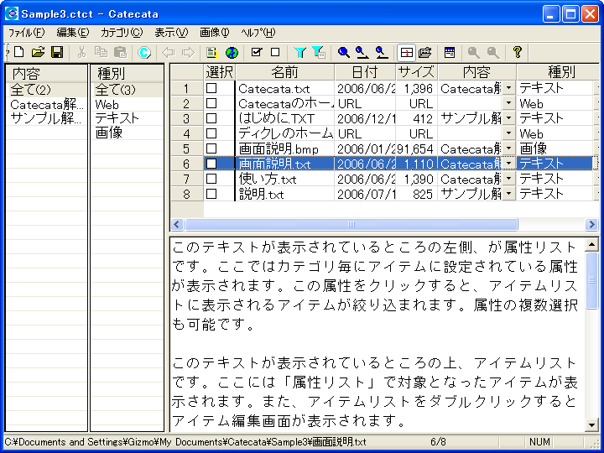Click the New file icon

(19, 52)
